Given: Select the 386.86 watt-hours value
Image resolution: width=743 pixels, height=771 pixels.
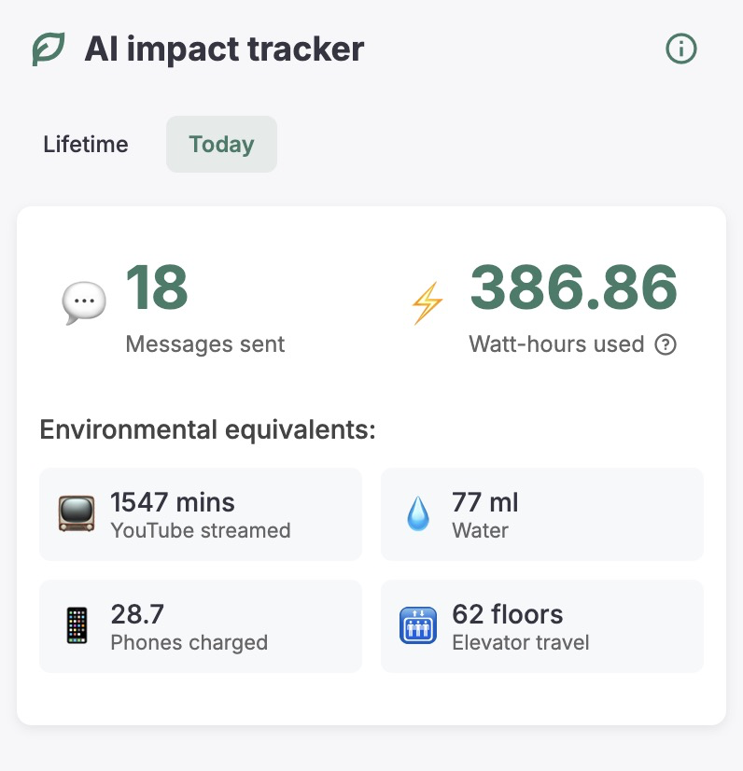Looking at the screenshot, I should [574, 287].
